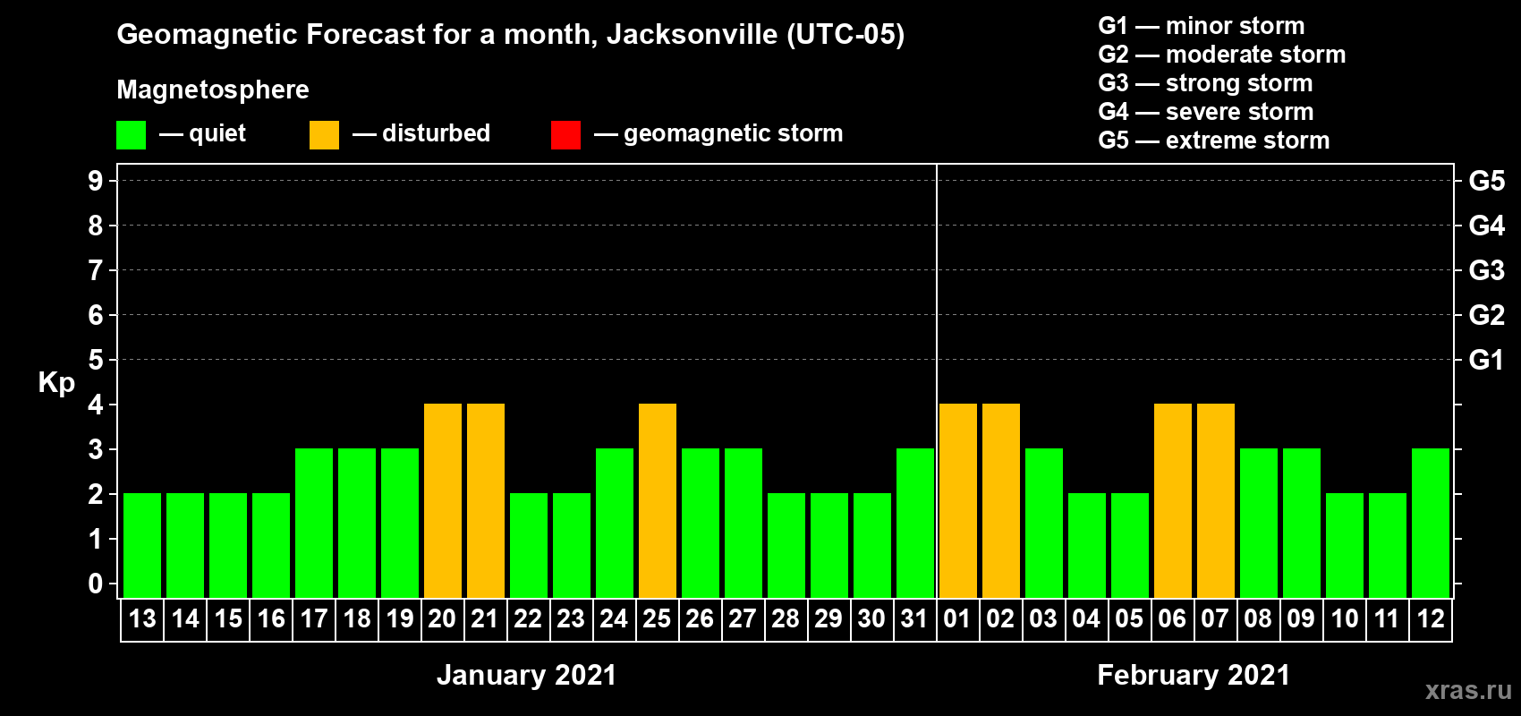Click the Kp axis label

pyautogui.click(x=56, y=383)
